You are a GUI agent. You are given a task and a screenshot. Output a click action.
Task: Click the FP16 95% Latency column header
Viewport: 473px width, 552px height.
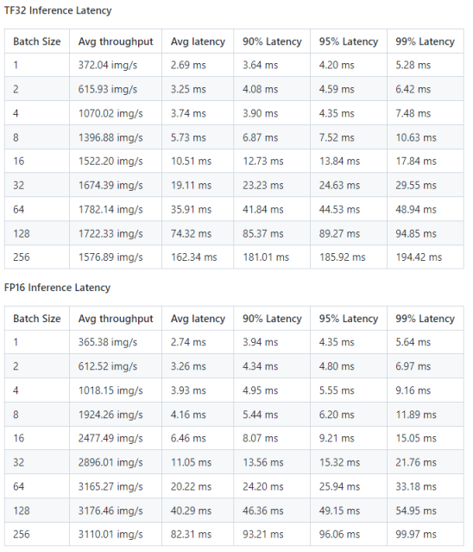[x=349, y=319]
